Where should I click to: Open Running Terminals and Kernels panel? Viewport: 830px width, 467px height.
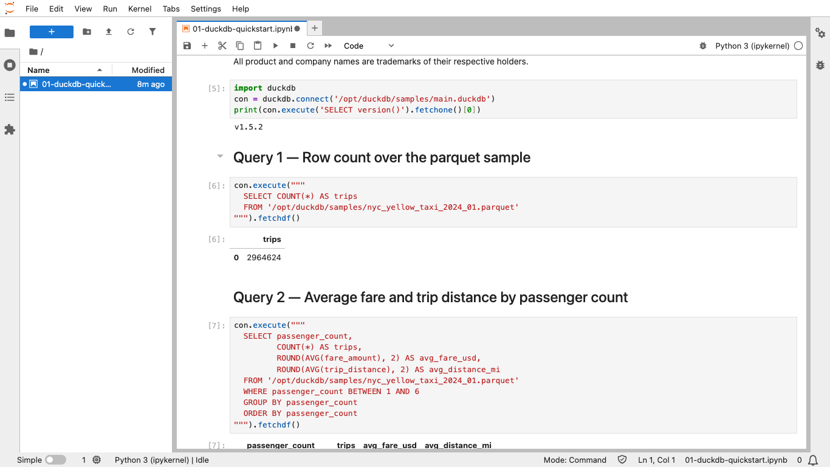pos(10,65)
